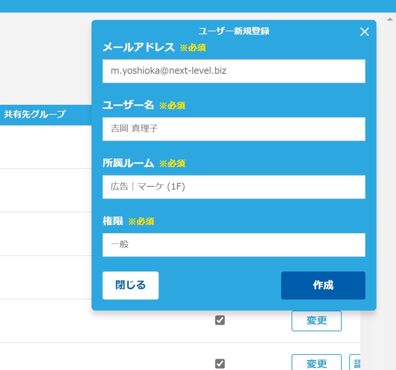This screenshot has width=396, height=370.
Task: Click the 作成 button to create the user
Action: coord(323,285)
